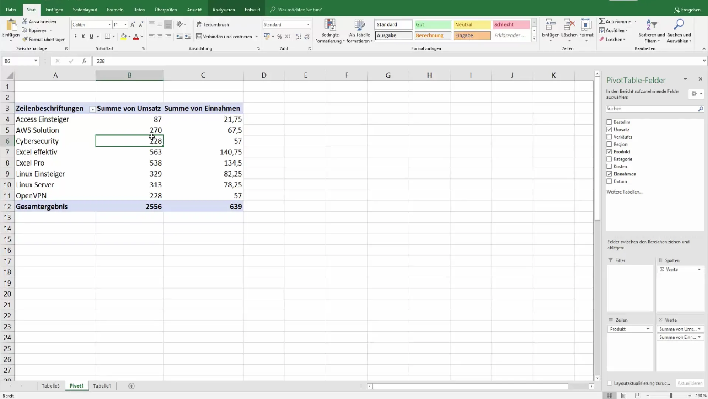Click zoom slider handle

tap(671, 395)
